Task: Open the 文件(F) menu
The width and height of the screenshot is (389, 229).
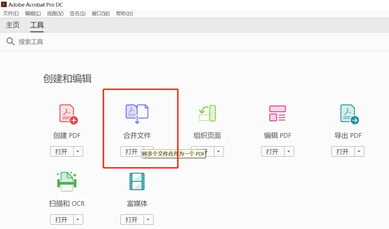Action: click(x=11, y=13)
